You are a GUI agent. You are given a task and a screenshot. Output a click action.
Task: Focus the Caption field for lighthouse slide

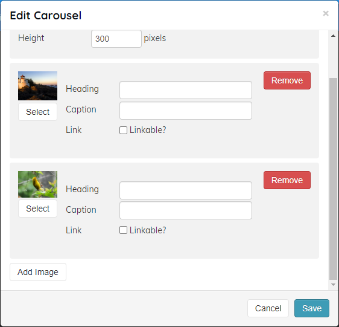coord(186,111)
